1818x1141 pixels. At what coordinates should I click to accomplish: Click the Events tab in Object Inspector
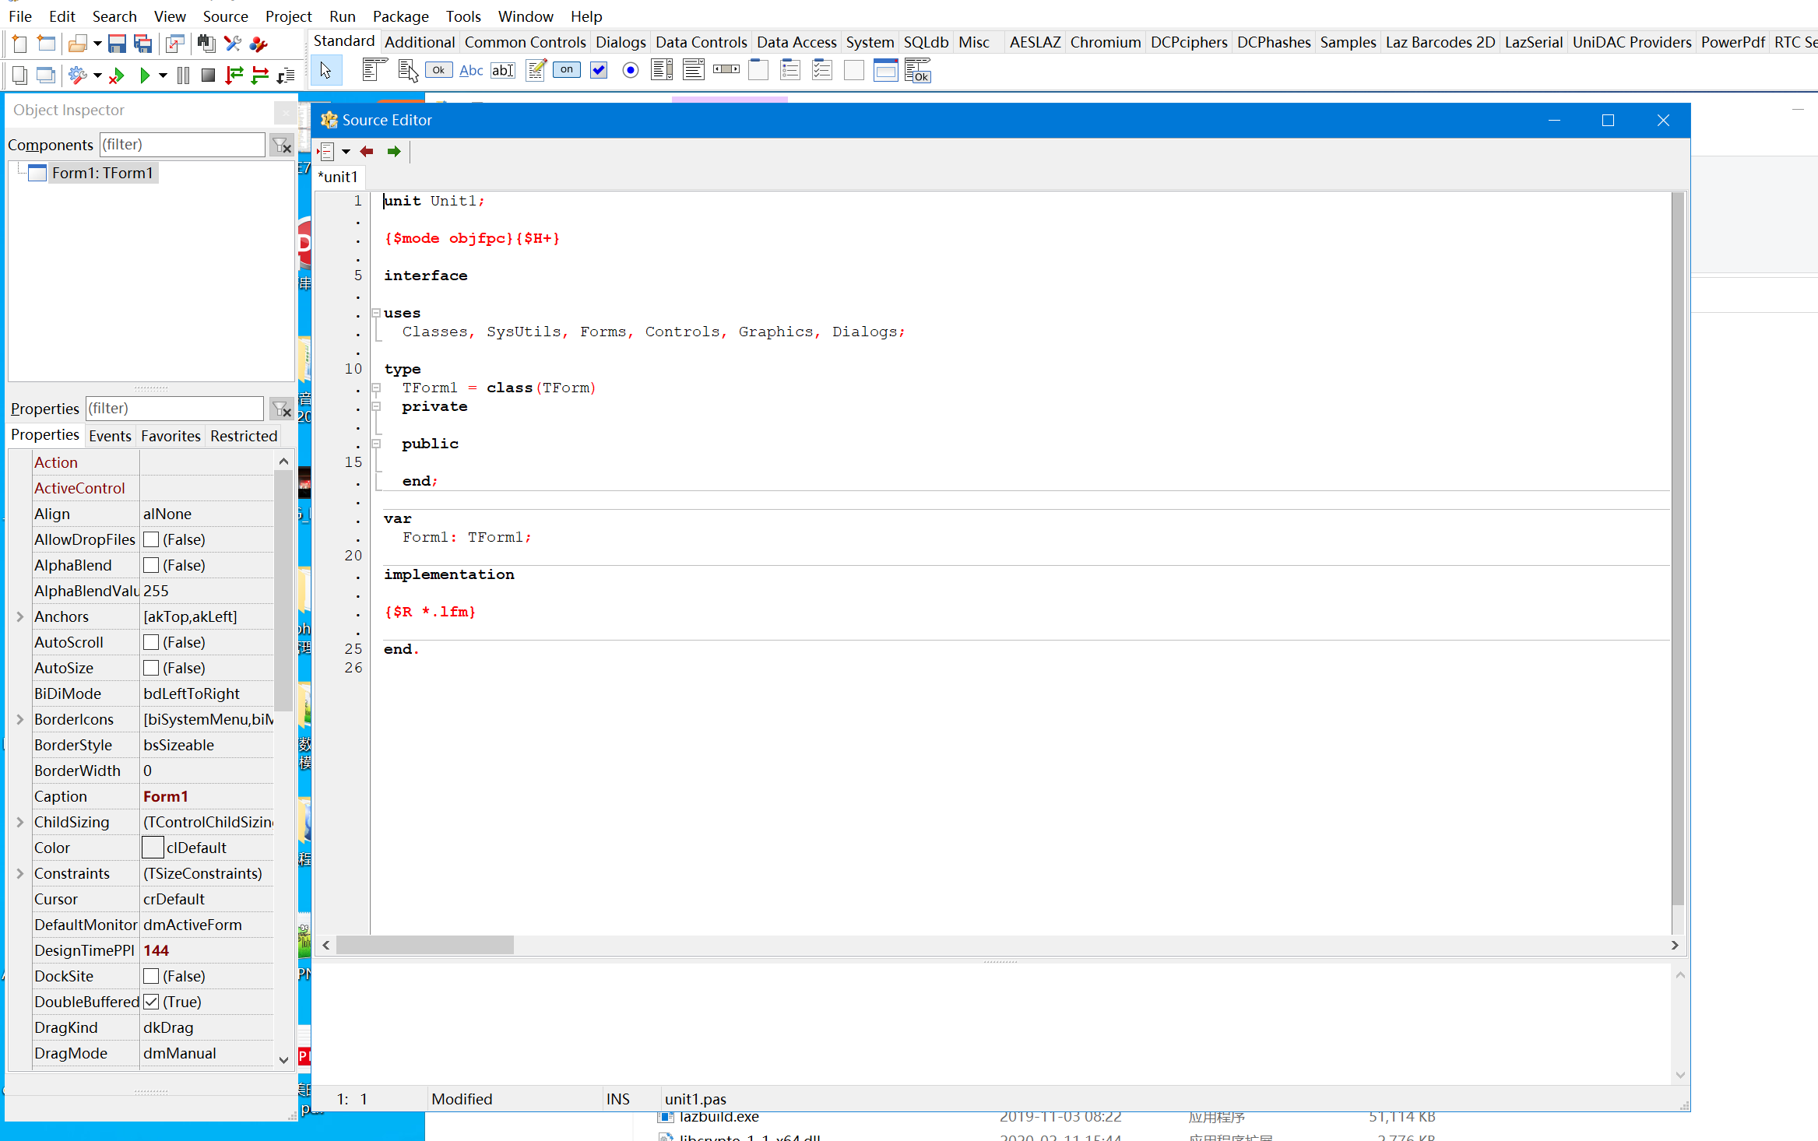(x=107, y=435)
